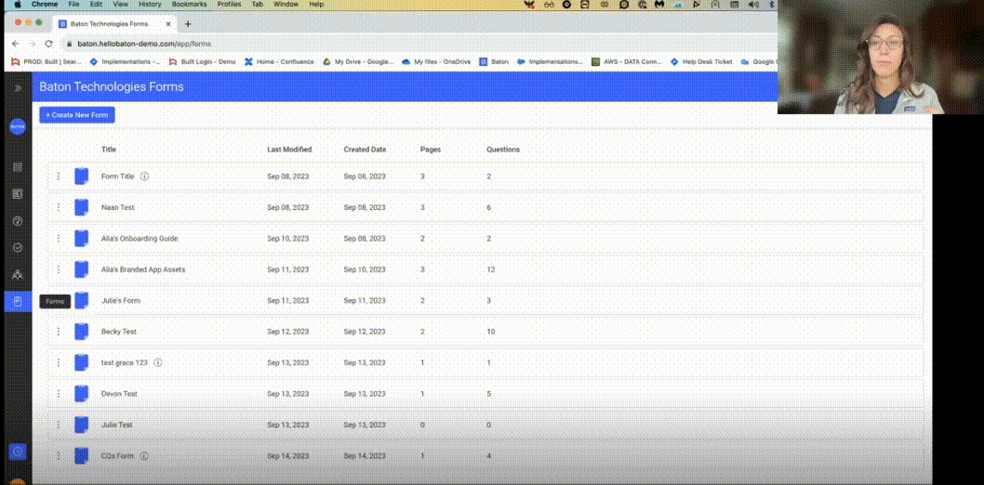Image resolution: width=984 pixels, height=485 pixels.
Task: Open the three-dot menu for Julie Test
Action: coord(59,425)
